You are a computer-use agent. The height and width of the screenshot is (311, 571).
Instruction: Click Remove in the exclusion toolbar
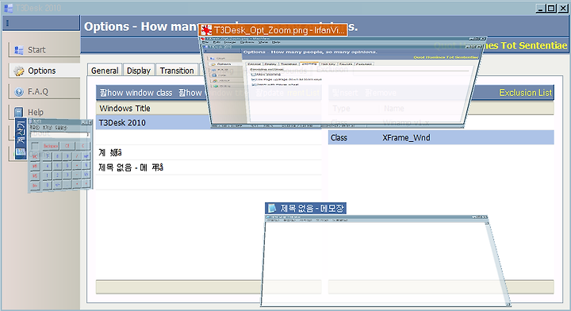point(381,93)
